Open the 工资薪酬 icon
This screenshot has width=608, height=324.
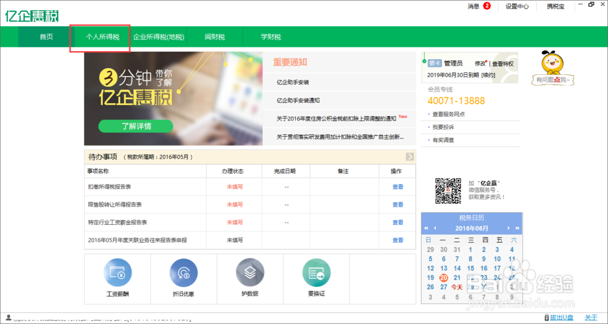click(x=117, y=272)
